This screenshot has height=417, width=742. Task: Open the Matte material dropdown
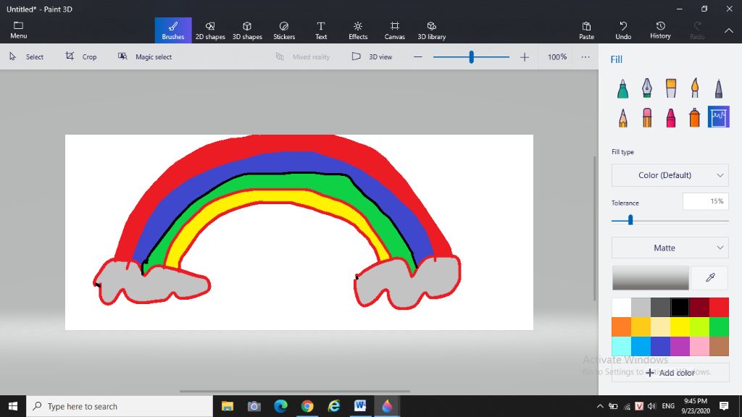coord(670,248)
